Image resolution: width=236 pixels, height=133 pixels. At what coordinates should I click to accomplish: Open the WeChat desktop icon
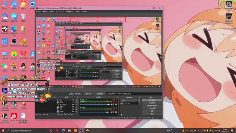point(5,67)
